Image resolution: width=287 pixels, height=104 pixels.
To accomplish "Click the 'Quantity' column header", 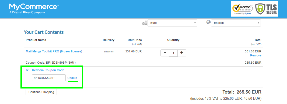I will 173,40.
